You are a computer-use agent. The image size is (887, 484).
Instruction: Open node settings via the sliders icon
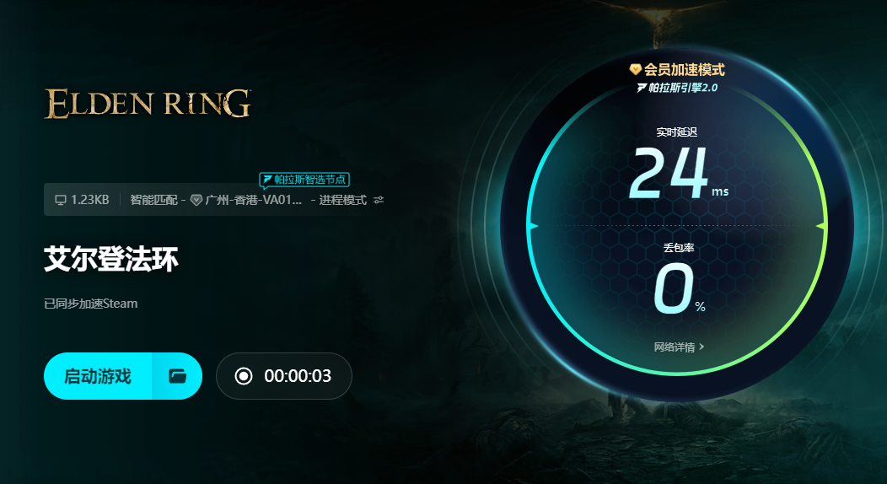379,200
